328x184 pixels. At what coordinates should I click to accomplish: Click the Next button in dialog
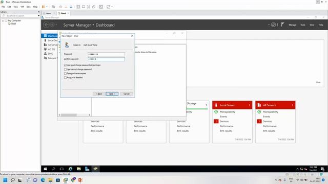pyautogui.click(x=112, y=94)
